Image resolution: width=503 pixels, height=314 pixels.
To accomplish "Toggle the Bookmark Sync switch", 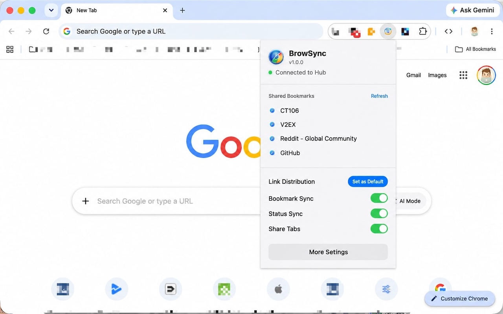I will [379, 198].
